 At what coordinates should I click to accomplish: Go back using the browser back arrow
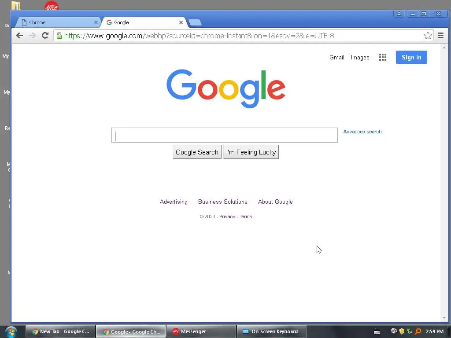point(19,36)
